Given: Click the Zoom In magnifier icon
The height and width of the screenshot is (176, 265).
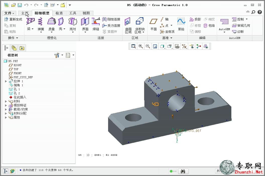Looking at the screenshot, I should [x=141, y=46].
